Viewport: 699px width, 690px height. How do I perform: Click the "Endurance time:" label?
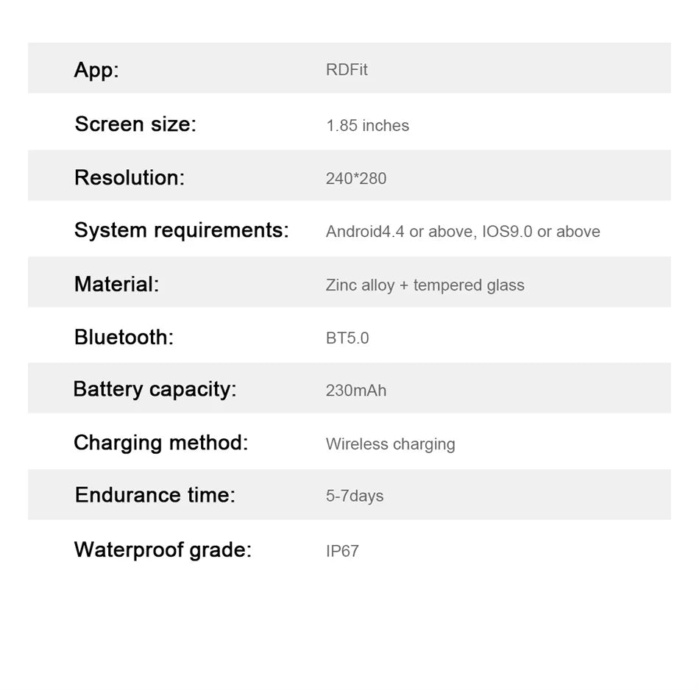pyautogui.click(x=155, y=495)
